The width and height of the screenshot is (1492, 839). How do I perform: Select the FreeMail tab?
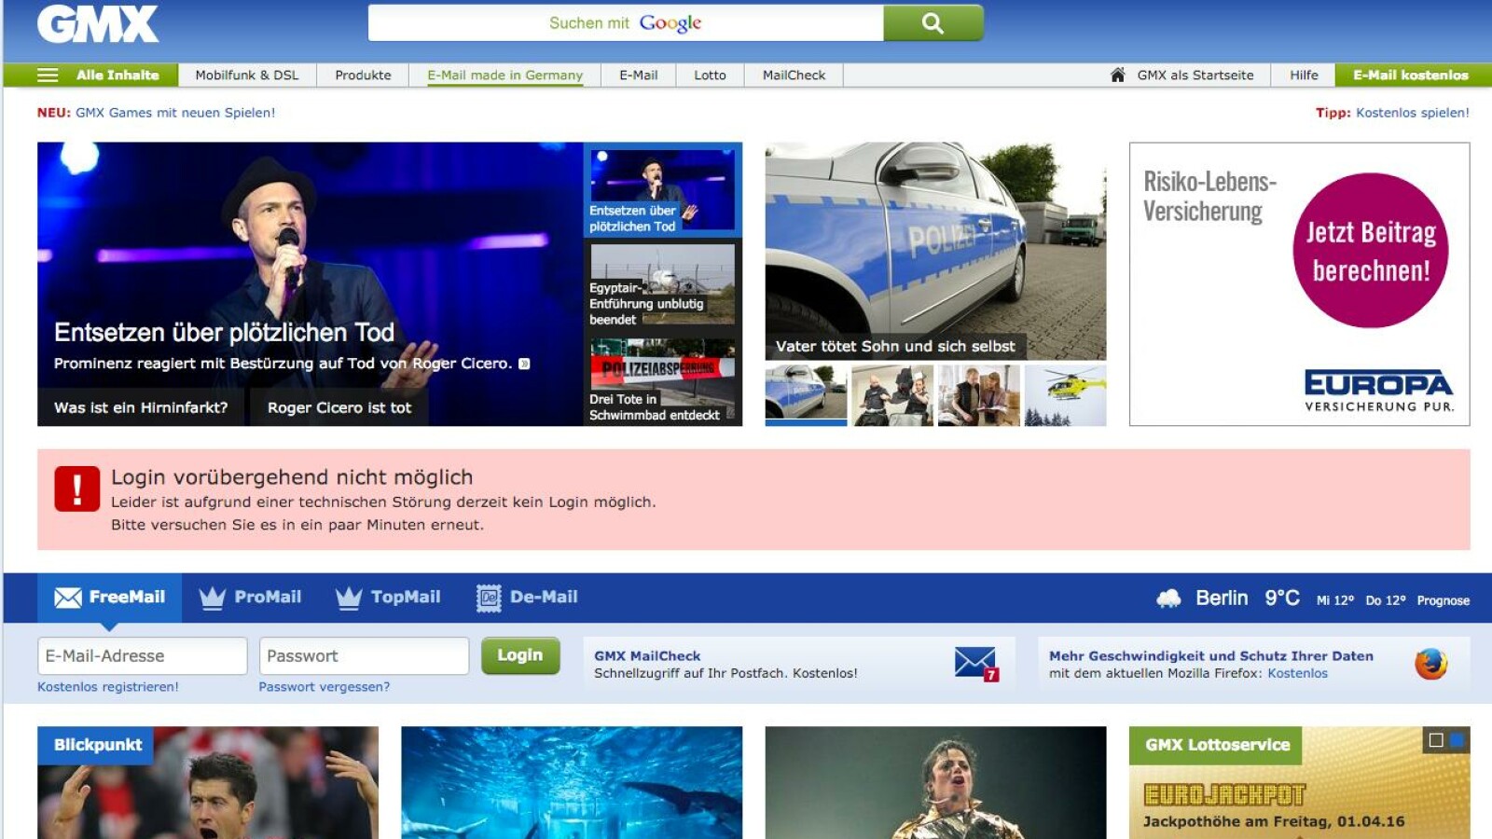[109, 598]
